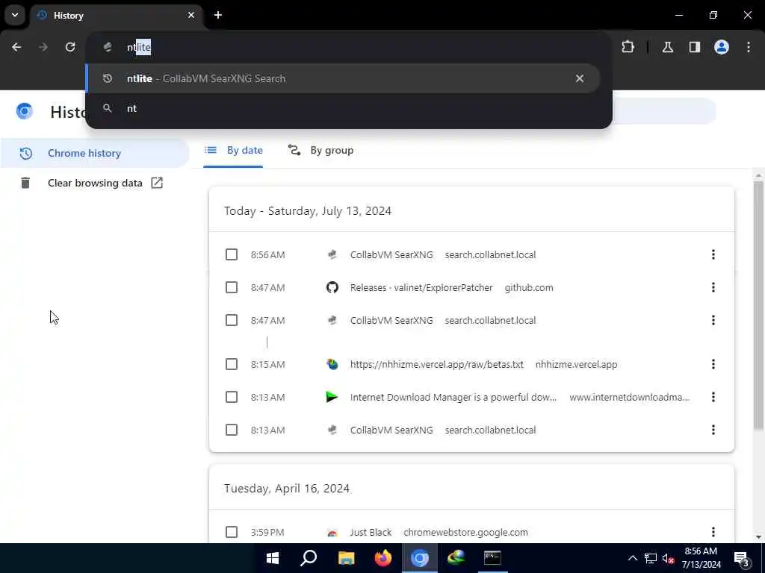Open the profile avatar icon

(722, 47)
